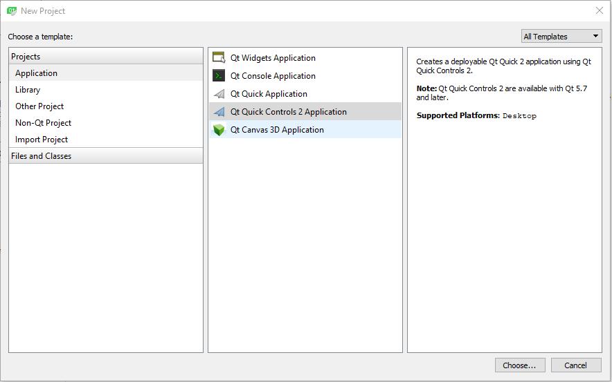The height and width of the screenshot is (382, 612).
Task: Choose the Qt Console Application template
Action: point(305,75)
